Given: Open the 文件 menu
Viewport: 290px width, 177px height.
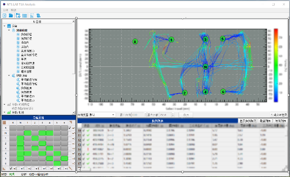Looking at the screenshot, I should point(5,10).
